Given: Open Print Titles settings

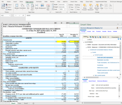Looking at the screenshot, I should 48,7.
